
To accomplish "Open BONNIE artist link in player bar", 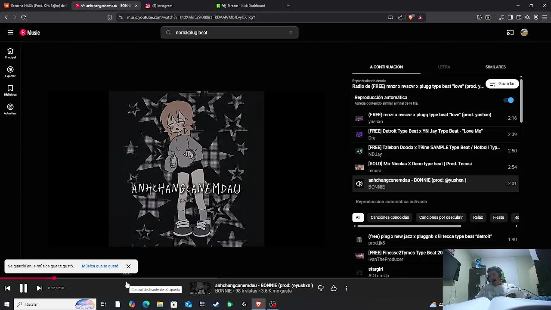I will coord(223,291).
